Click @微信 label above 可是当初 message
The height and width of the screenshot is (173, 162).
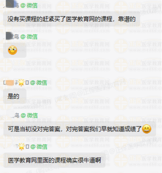(29, 116)
